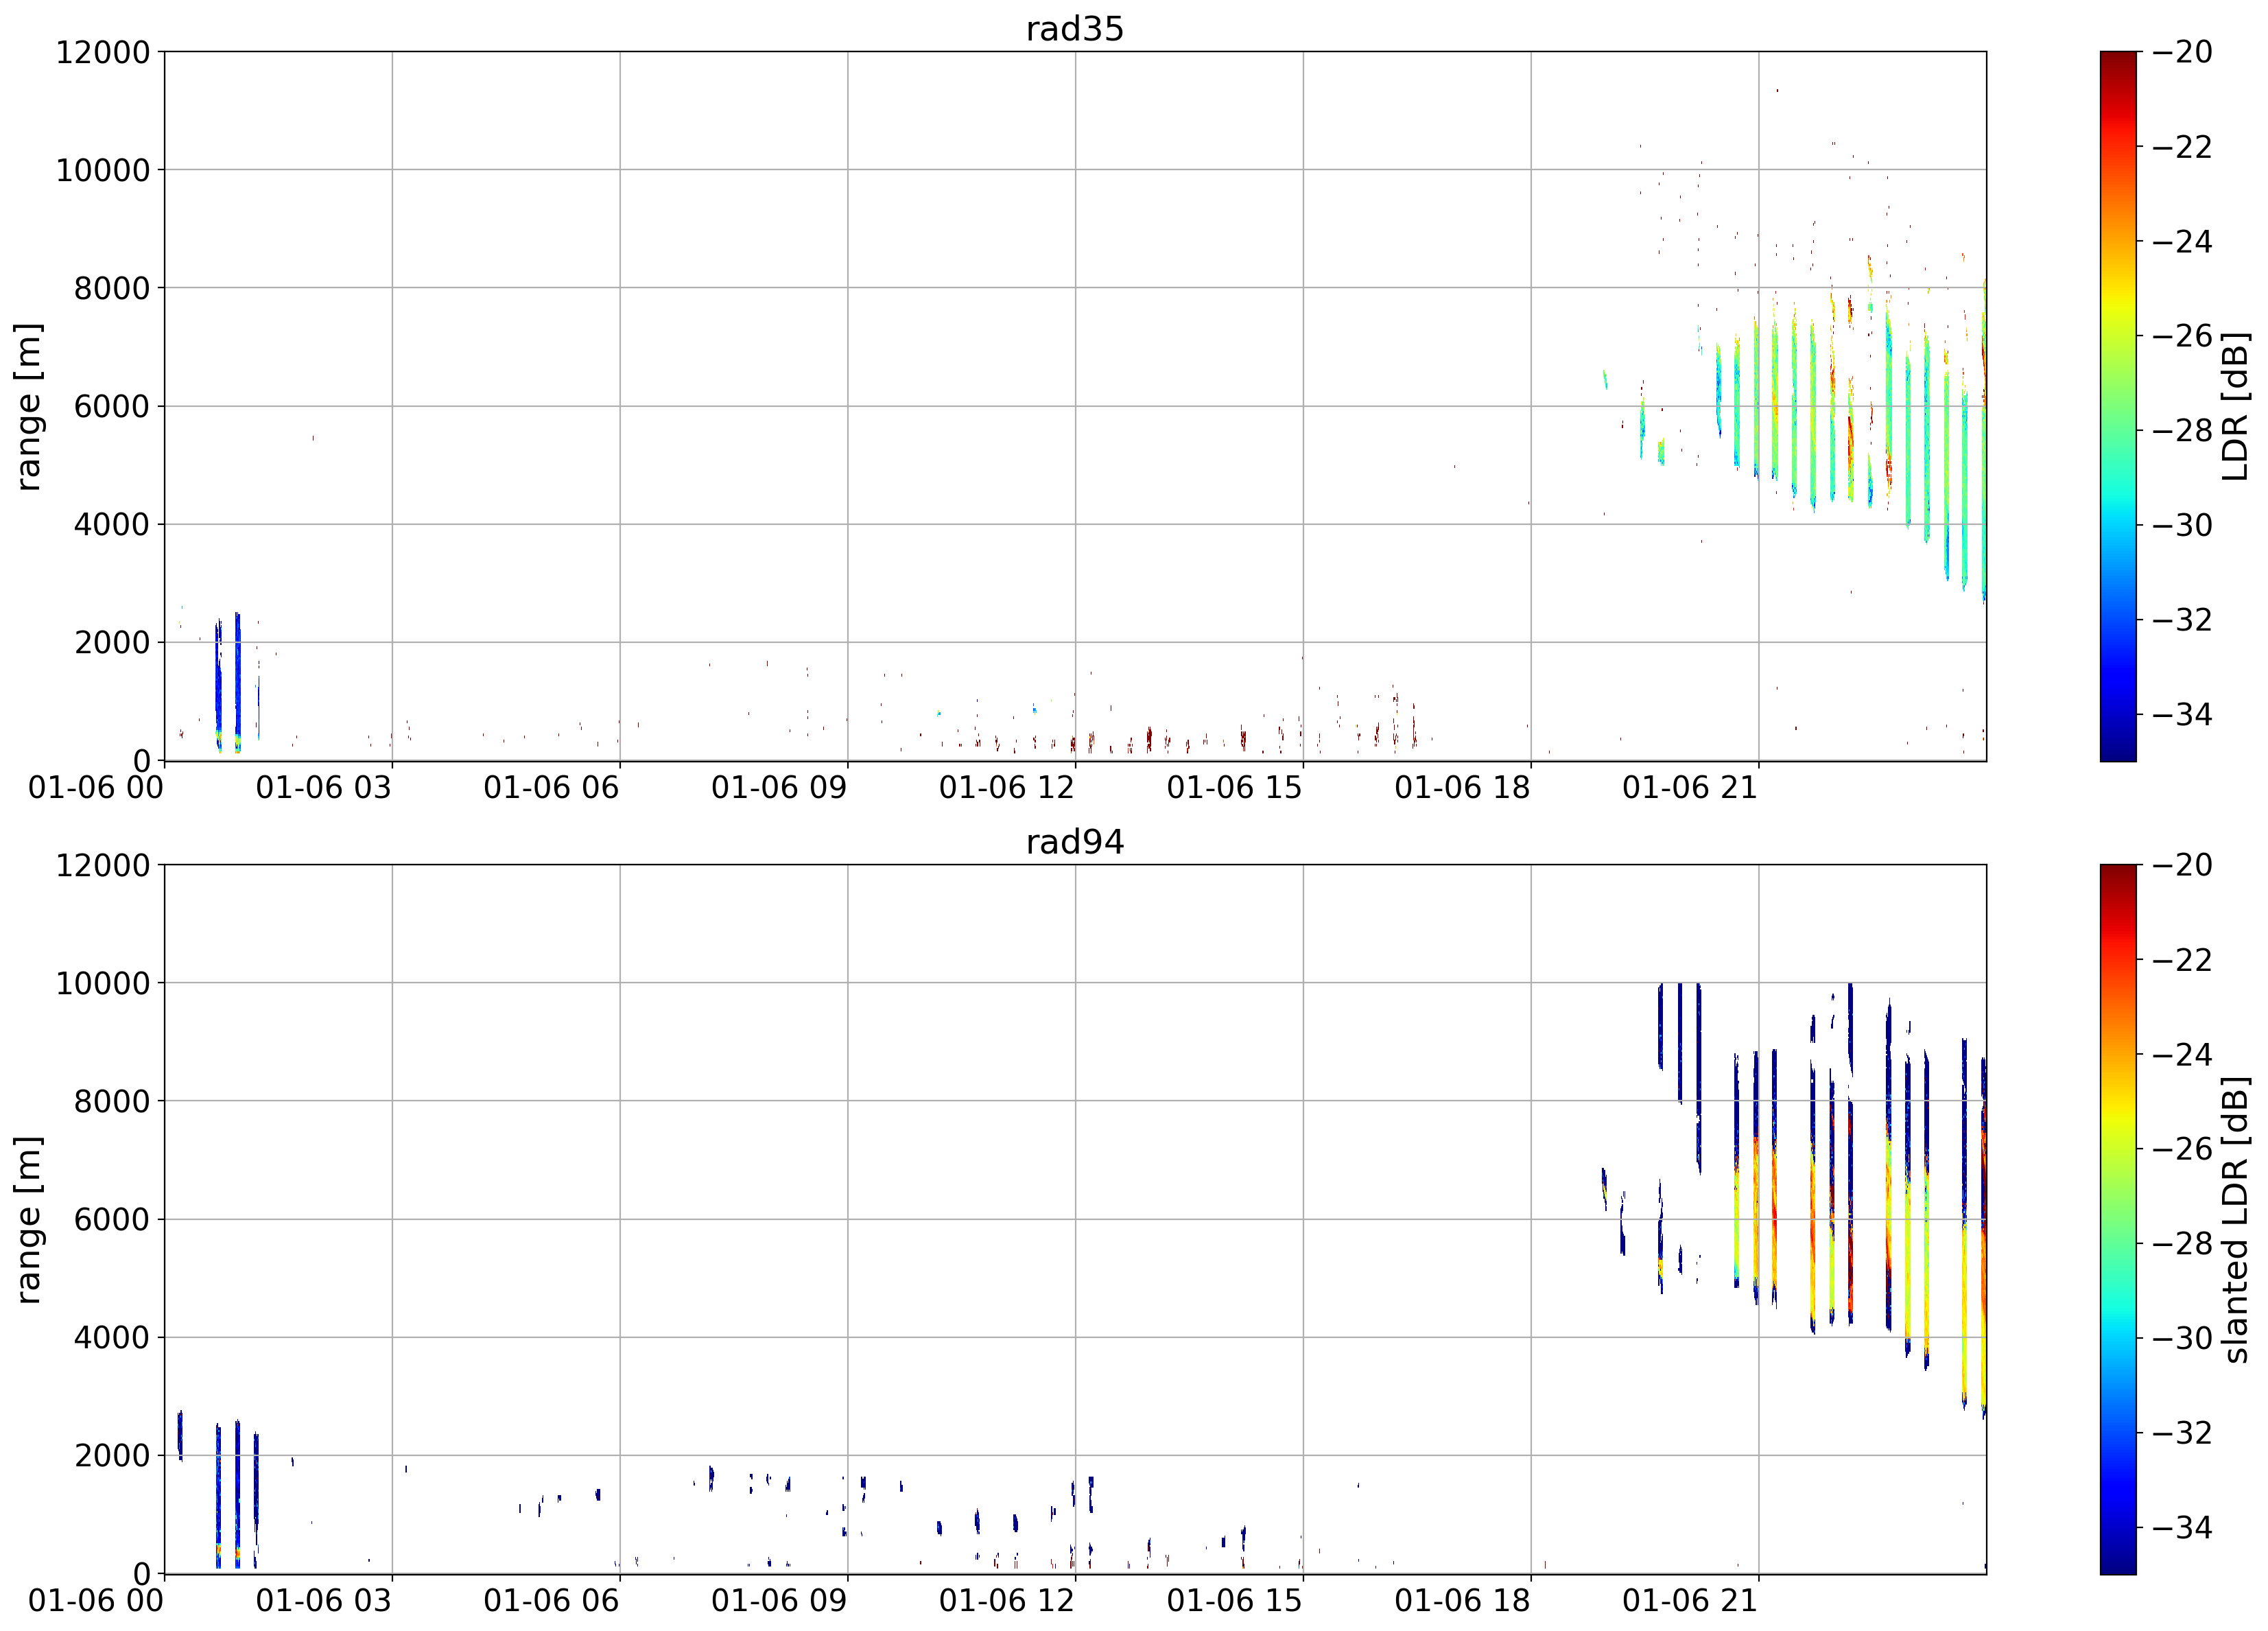
Task: Click the 01-06 00 x-tick under rad94
Action: tap(96, 1601)
